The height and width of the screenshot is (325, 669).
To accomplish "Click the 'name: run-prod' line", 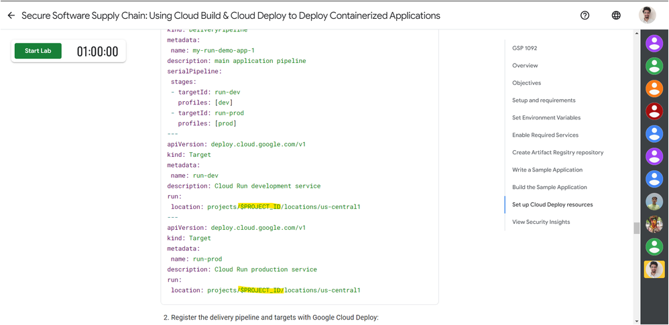I will (x=196, y=259).
